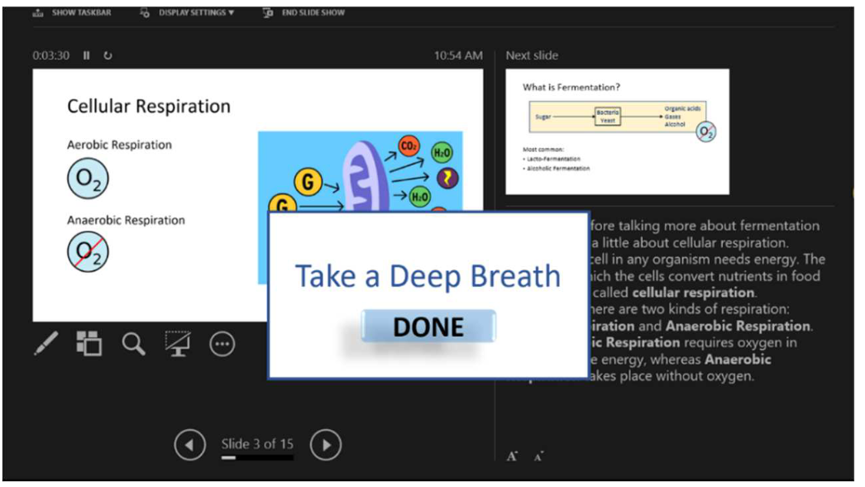
Task: Click the See All Slides grid icon
Action: (x=89, y=343)
